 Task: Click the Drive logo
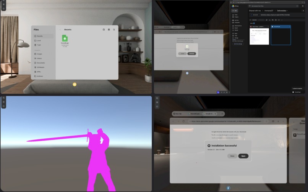233,6
